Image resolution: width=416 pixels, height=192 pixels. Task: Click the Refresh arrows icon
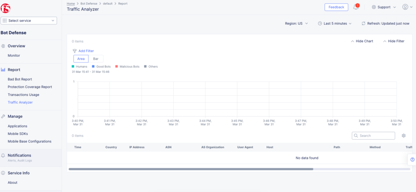coord(364,23)
